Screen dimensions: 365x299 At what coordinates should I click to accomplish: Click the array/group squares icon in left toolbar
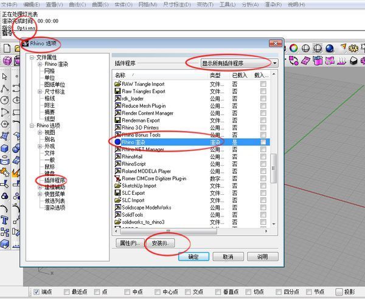pos(5,232)
